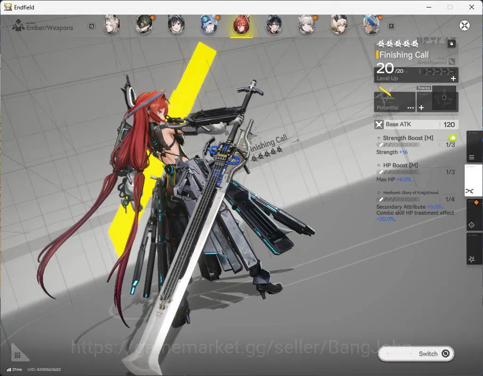Click the green thumbs-up recommended icon

[x=452, y=138]
